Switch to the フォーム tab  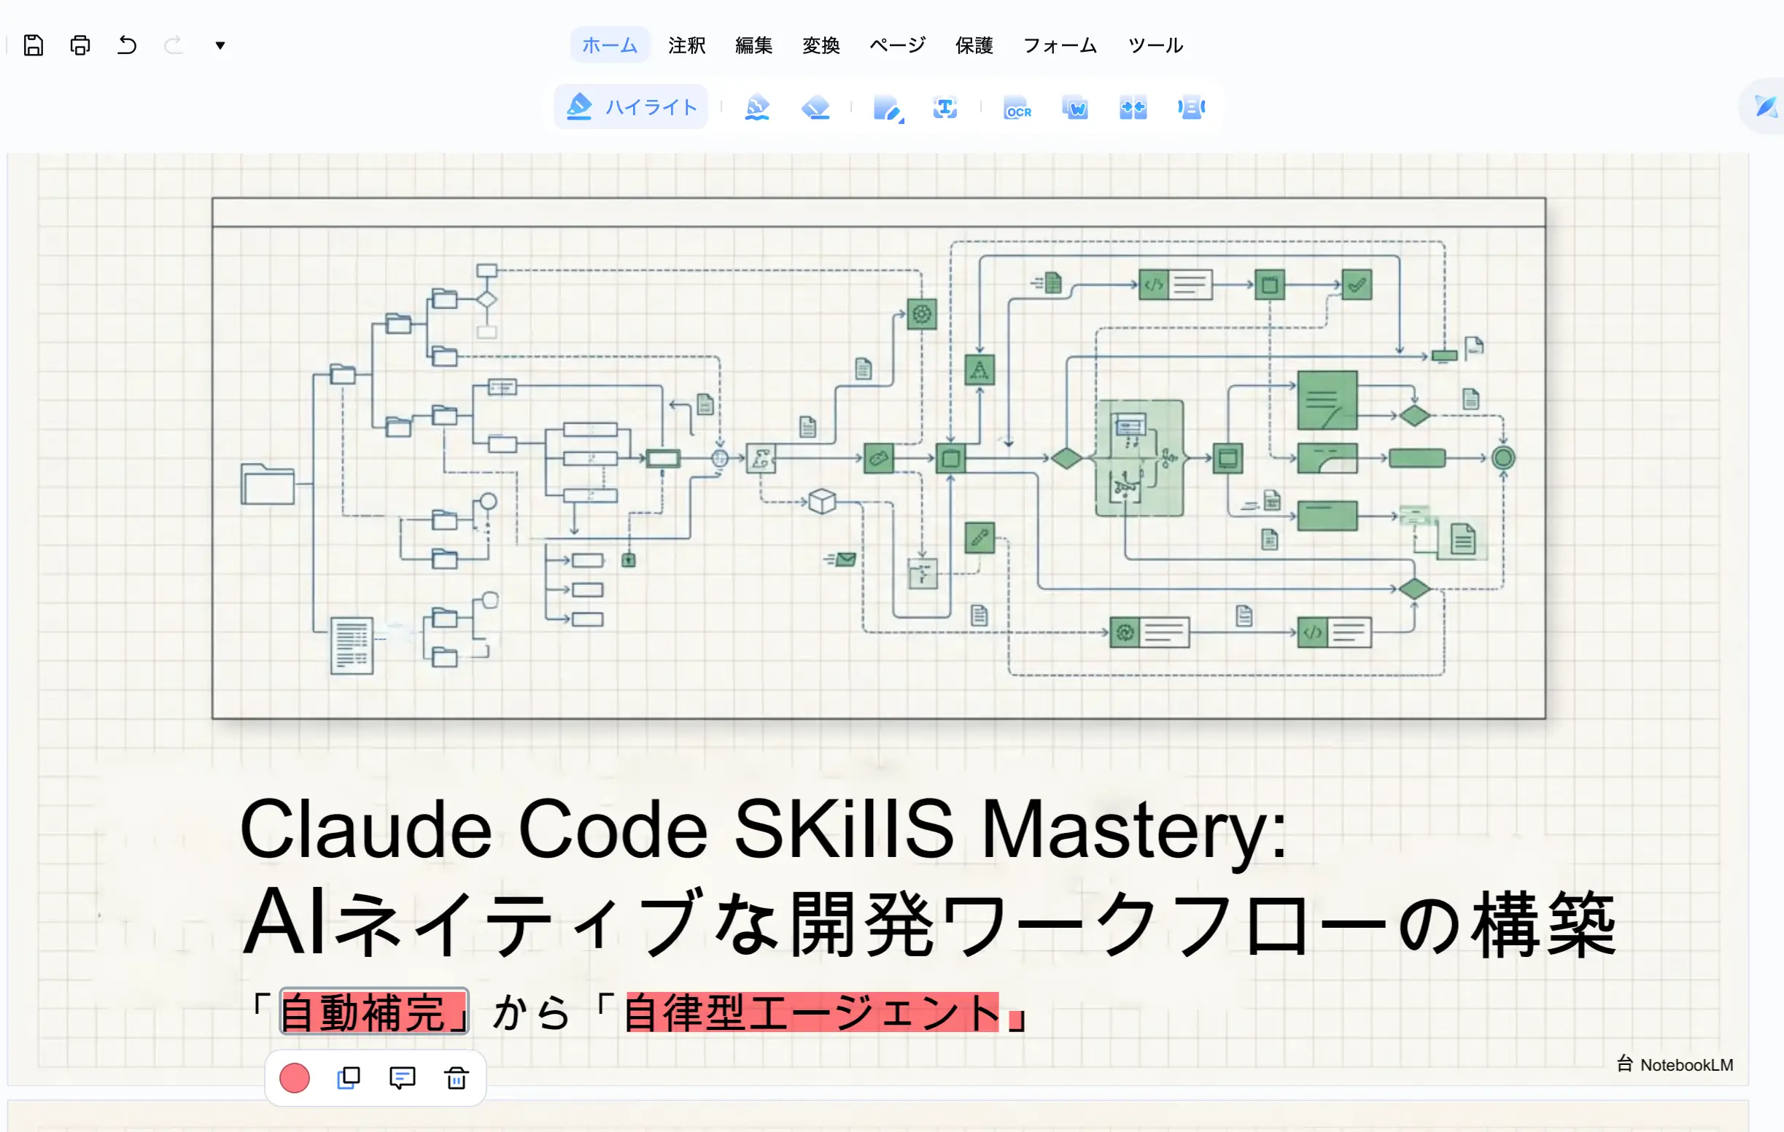pyautogui.click(x=1060, y=45)
